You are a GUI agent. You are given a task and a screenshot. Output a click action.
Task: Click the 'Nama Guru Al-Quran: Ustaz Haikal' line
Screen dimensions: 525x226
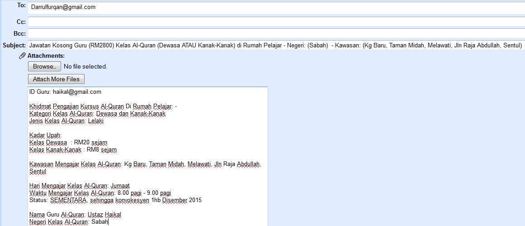(75, 215)
